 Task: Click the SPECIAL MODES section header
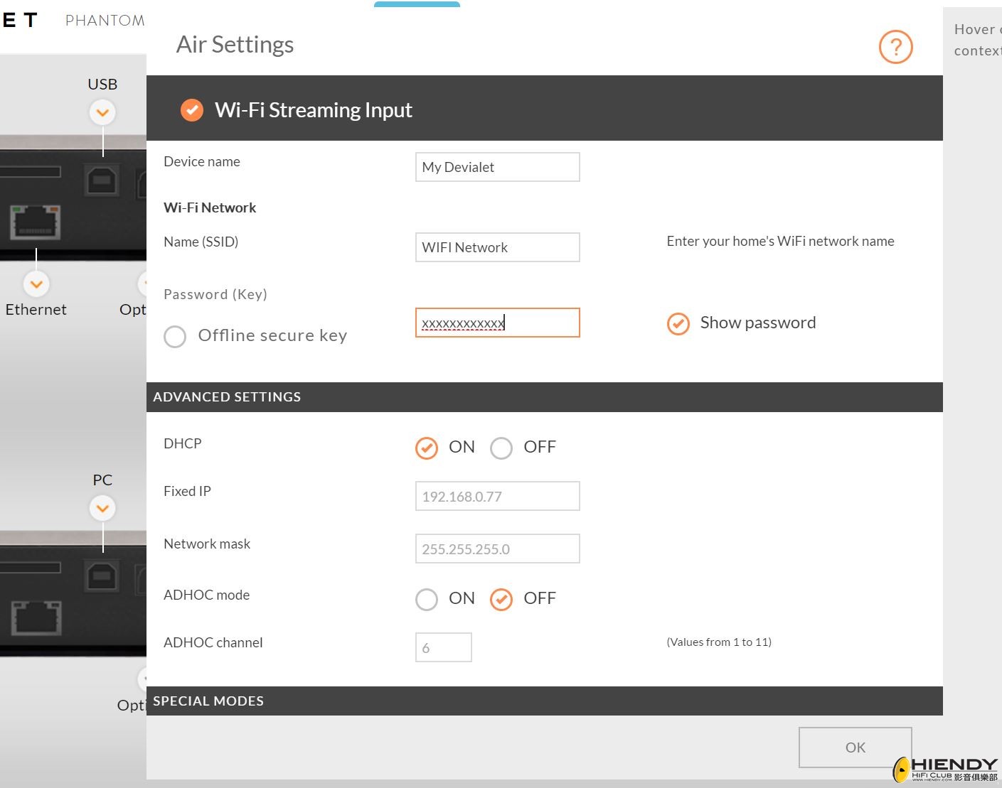545,701
